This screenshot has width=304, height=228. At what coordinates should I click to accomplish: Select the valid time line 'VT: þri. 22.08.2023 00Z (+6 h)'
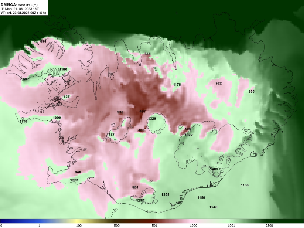click(23, 13)
